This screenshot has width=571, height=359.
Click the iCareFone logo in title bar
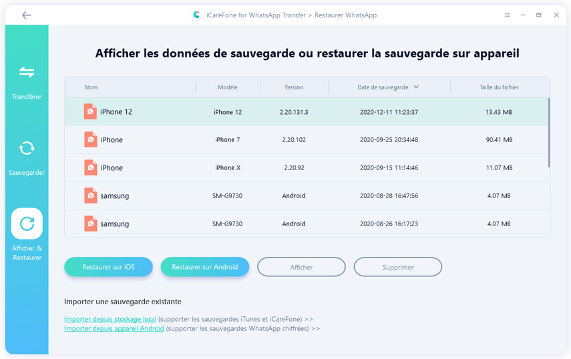pyautogui.click(x=196, y=15)
